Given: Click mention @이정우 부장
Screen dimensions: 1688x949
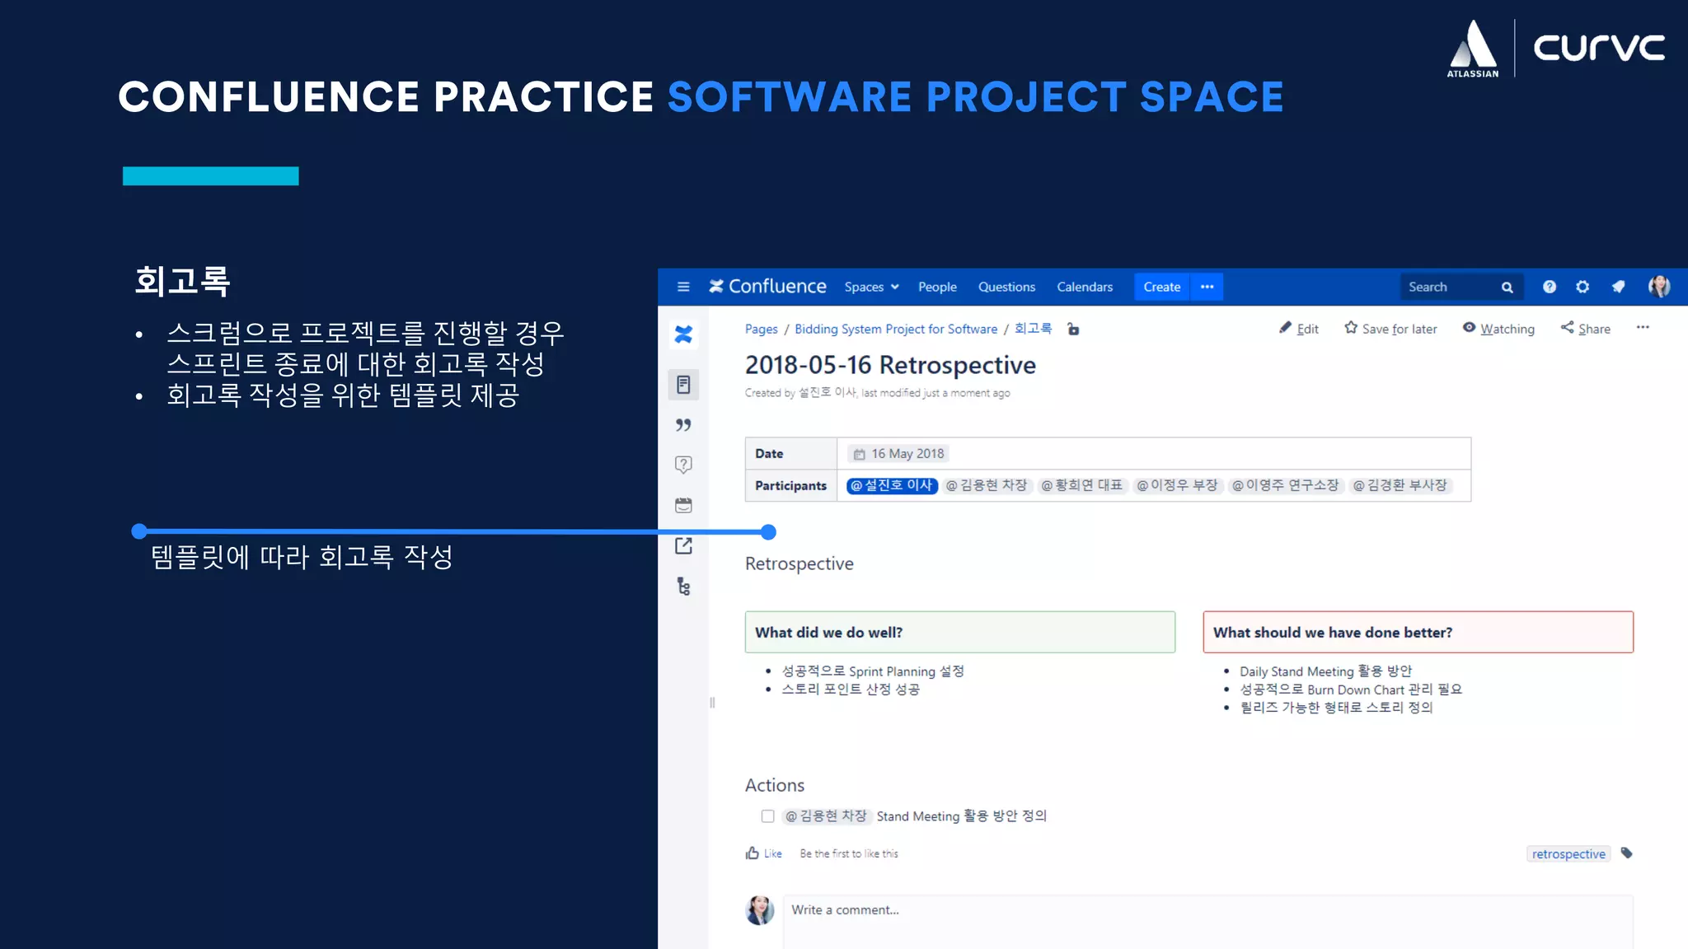Looking at the screenshot, I should tap(1177, 486).
